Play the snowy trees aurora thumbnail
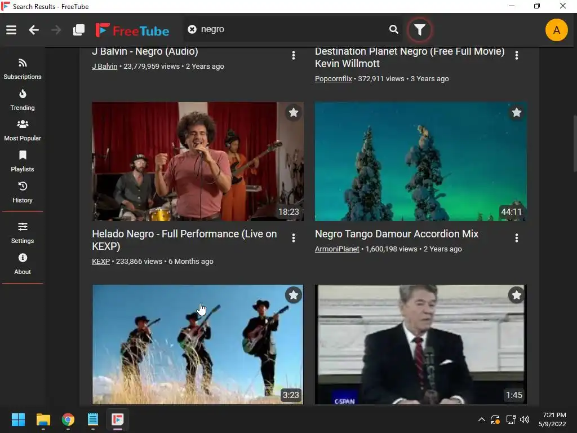Screen dimensions: 577x433 click(x=420, y=161)
